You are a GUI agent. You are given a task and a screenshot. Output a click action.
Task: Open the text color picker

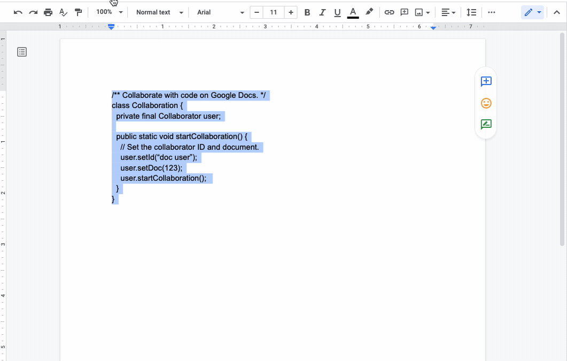[x=353, y=13]
